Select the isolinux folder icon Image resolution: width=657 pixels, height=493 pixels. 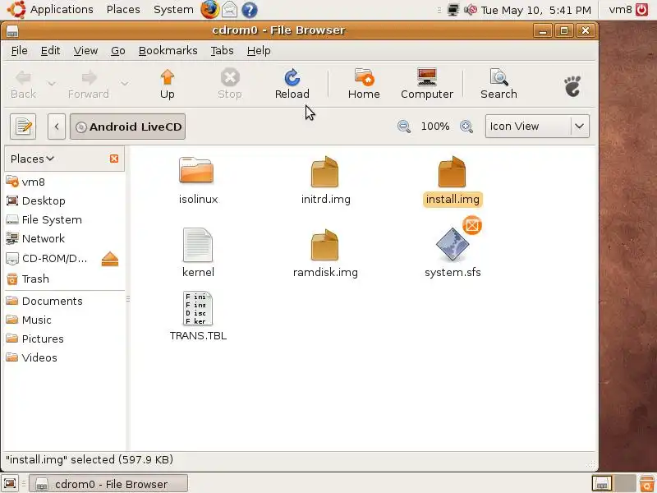tap(196, 171)
